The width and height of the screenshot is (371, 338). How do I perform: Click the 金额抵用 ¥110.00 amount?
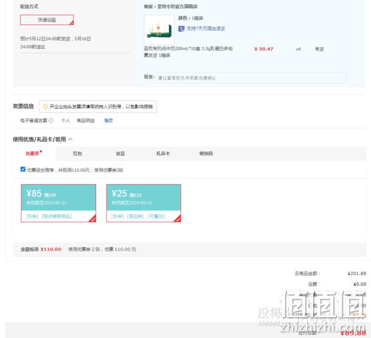pyautogui.click(x=50, y=249)
